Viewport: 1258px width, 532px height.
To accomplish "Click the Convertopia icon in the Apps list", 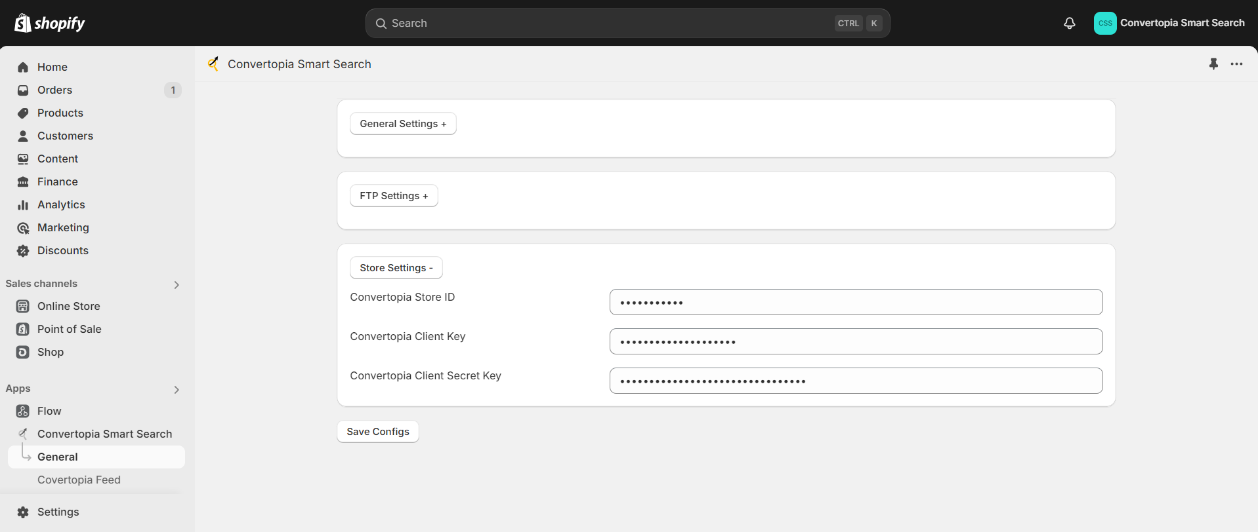I will point(23,434).
